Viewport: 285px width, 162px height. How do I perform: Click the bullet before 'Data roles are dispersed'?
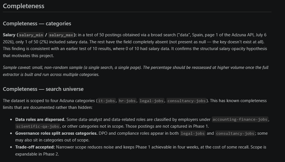click(x=11, y=120)
